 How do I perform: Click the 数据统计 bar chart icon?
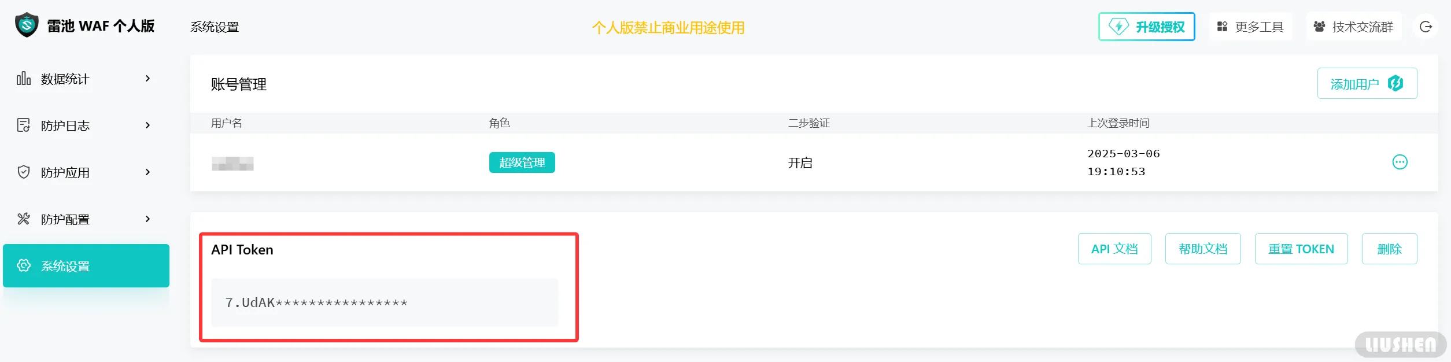click(x=24, y=79)
